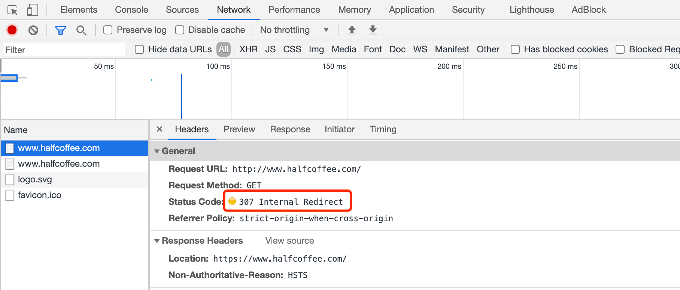Click the document icon of selected www.halfcoffee.com

[10, 148]
